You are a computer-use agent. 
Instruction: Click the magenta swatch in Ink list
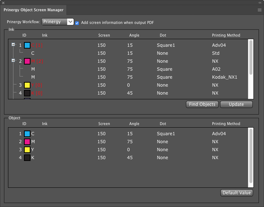point(27,61)
